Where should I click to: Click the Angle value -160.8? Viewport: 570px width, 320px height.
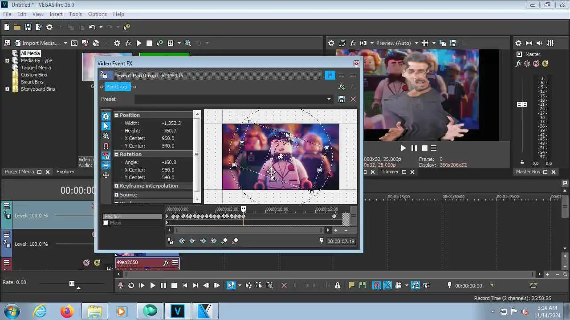(x=169, y=162)
